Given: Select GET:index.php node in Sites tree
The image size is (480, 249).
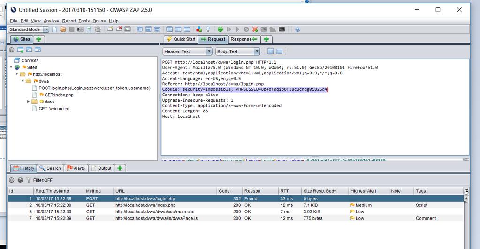Looking at the screenshot, I should coord(59,95).
